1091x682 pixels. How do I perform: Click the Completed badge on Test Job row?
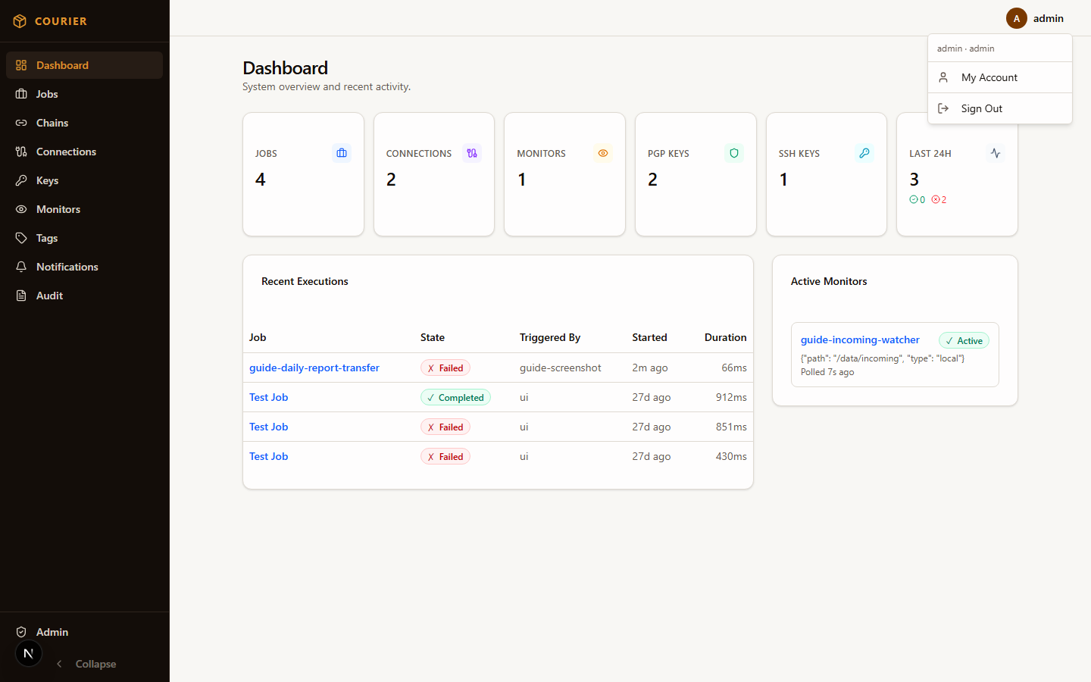455,397
